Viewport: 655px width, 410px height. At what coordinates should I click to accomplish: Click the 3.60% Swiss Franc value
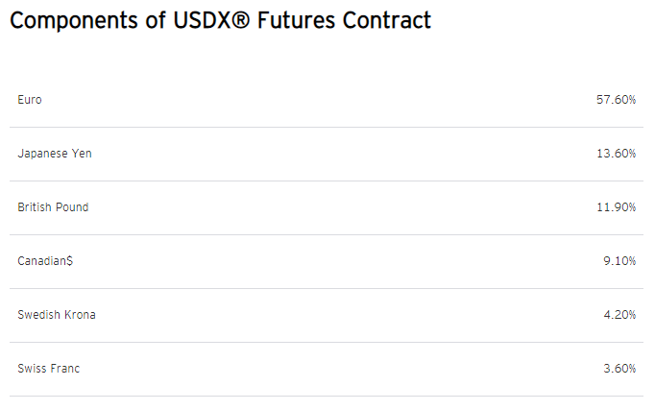coord(619,369)
